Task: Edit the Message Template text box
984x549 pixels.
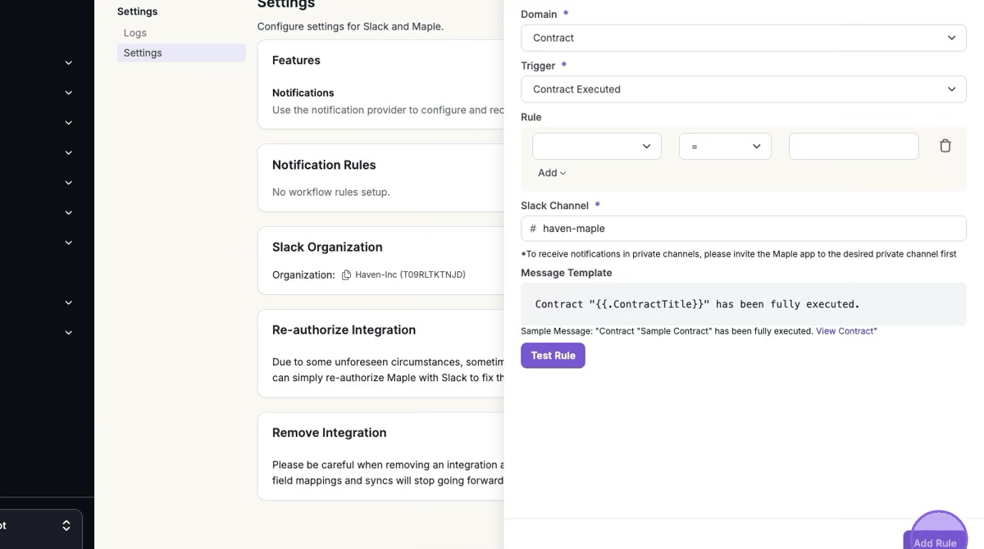Action: tap(743, 304)
